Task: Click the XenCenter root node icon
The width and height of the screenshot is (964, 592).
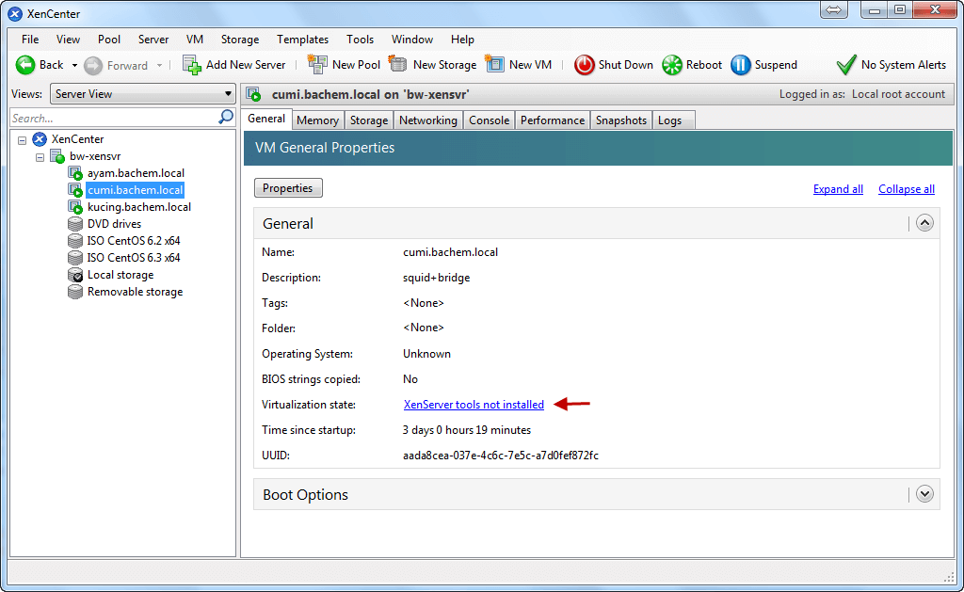Action: coord(40,139)
